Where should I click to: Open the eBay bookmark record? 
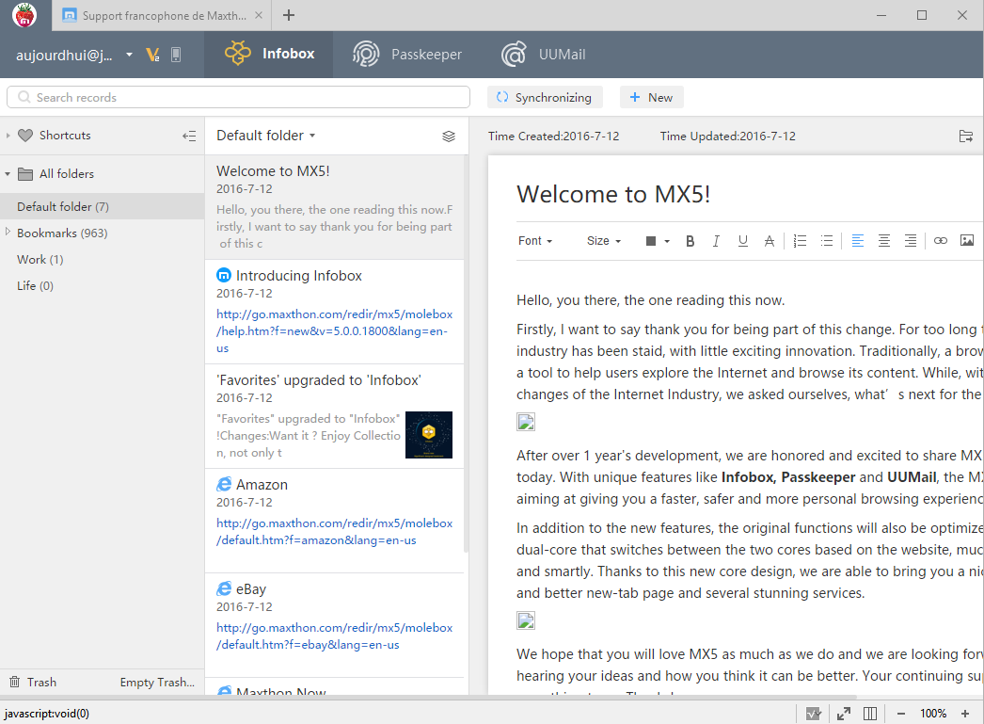[x=335, y=625]
